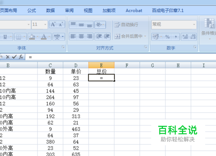Open fill color dropdown arrow

(38, 37)
